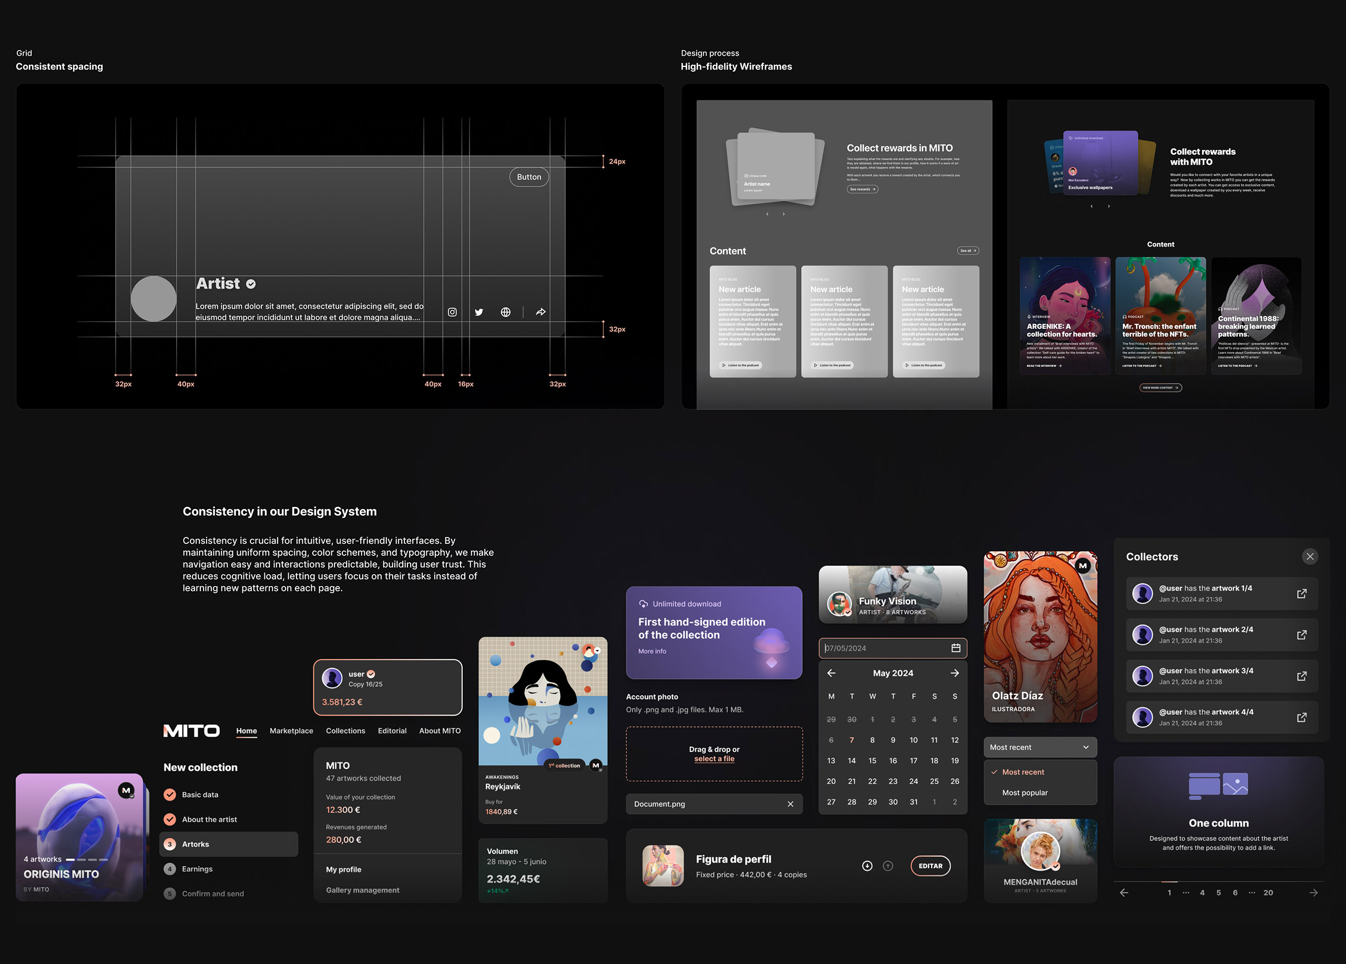This screenshot has height=964, width=1346.
Task: Go to page 5 in pagination
Action: [x=1218, y=893]
